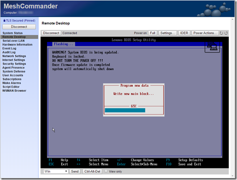237x180 pixels.
Task: Send Ctrl-Alt-Del to remote machine
Action: point(92,171)
